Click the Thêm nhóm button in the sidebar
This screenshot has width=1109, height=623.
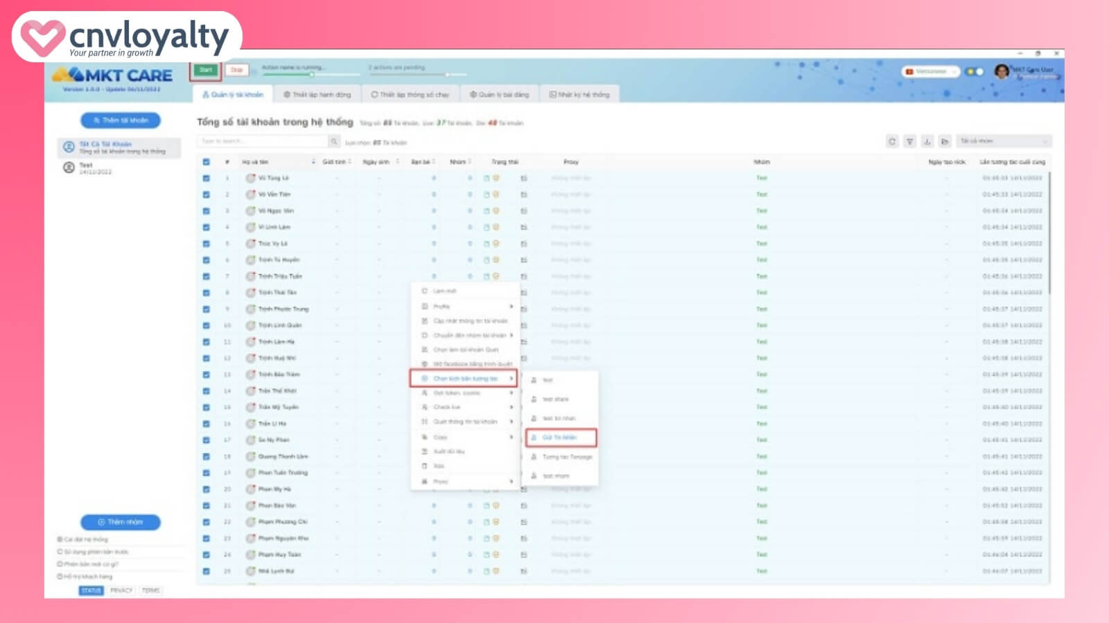coord(119,522)
